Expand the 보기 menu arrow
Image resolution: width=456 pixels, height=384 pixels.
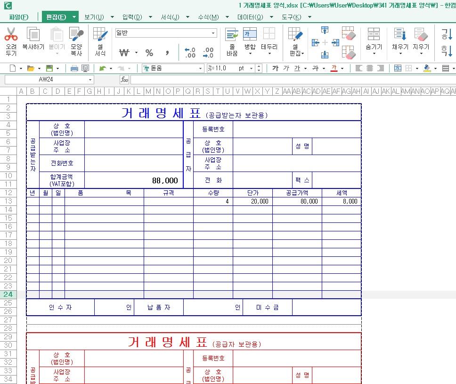point(112,17)
